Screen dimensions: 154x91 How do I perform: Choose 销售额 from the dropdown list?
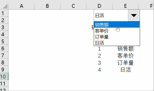[x=117, y=25]
